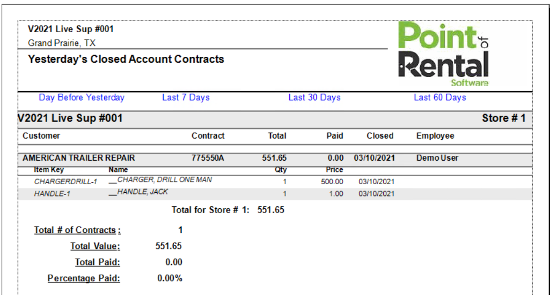Click the Total Value summary label
The width and height of the screenshot is (550, 301).
95,246
